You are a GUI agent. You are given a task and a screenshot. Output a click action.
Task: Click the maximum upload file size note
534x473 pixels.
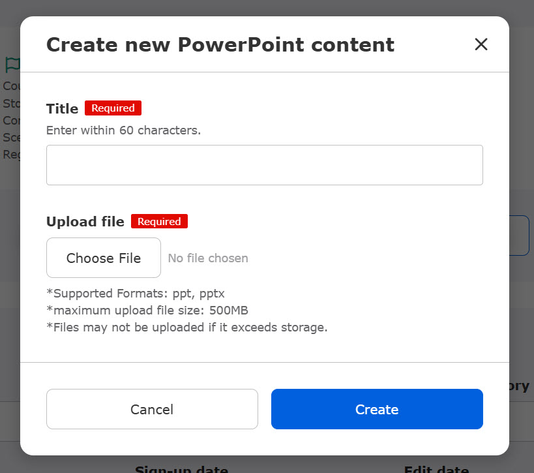pos(147,310)
